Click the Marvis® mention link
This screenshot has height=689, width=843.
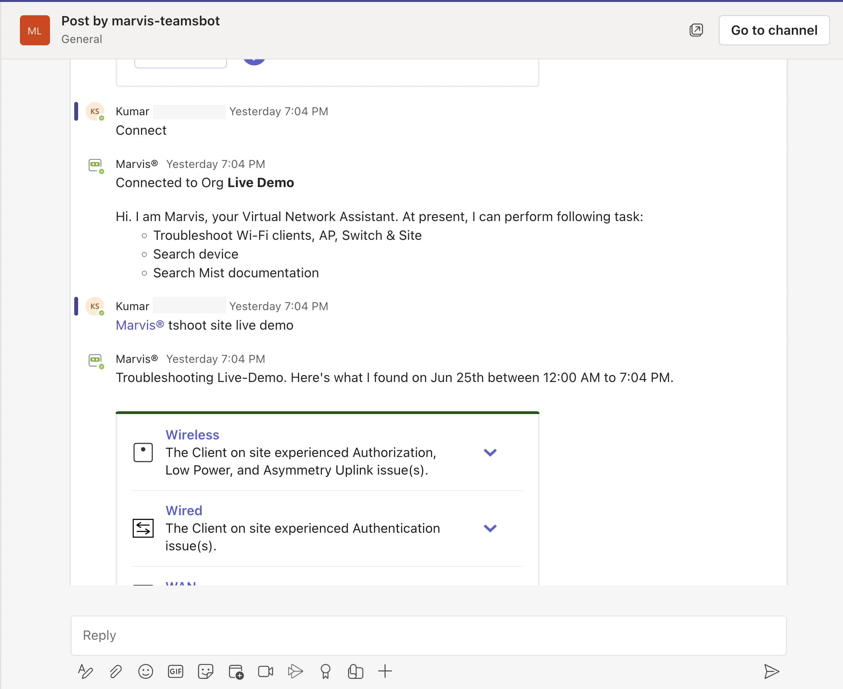[x=140, y=325]
